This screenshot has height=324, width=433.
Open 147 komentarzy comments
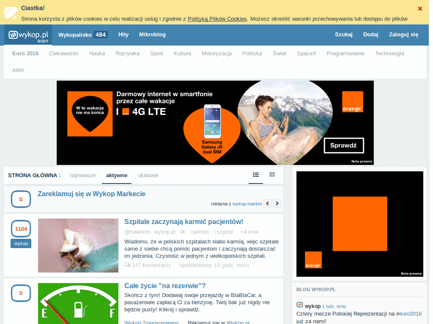(151, 265)
